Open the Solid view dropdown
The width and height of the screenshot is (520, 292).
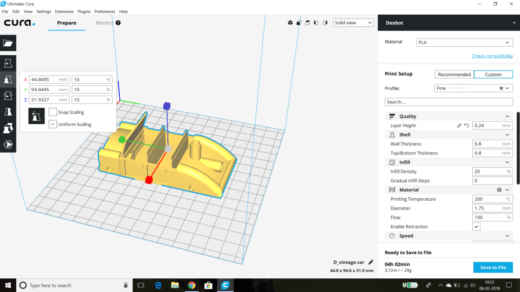pyautogui.click(x=353, y=23)
